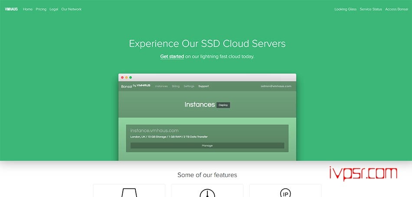Click the IP feature icon
The image size is (412, 197).
[285, 193]
